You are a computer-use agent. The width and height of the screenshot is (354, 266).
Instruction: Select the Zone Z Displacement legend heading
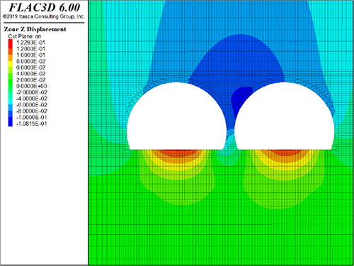(35, 29)
